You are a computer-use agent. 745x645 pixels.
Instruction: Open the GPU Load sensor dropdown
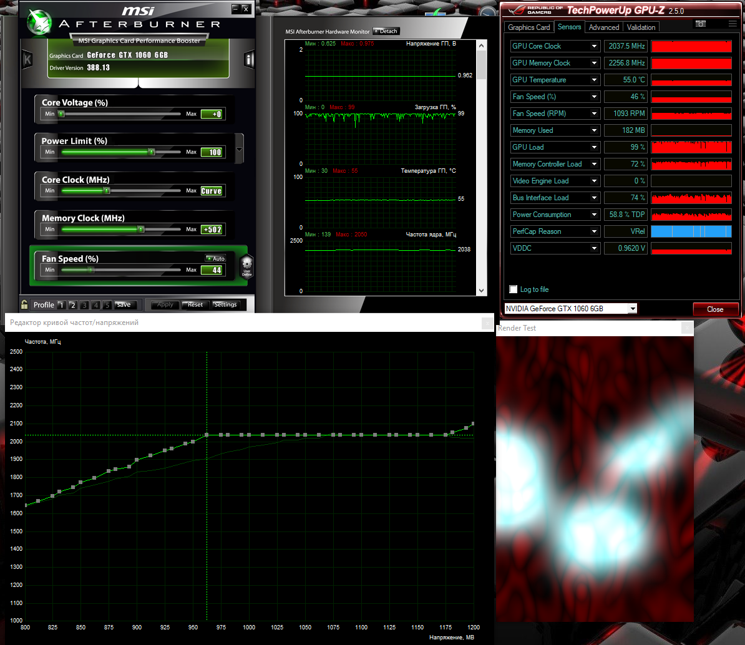594,147
